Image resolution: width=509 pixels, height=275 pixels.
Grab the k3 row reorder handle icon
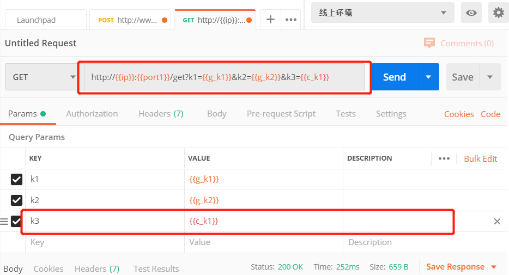tap(4, 222)
